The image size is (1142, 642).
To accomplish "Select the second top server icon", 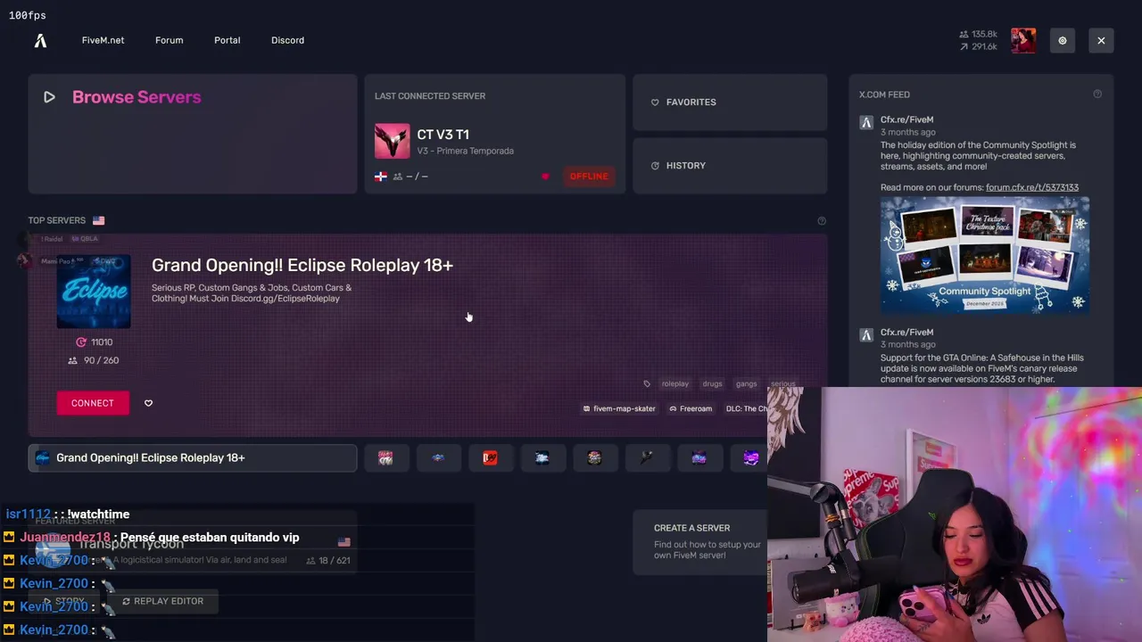I will (x=385, y=457).
